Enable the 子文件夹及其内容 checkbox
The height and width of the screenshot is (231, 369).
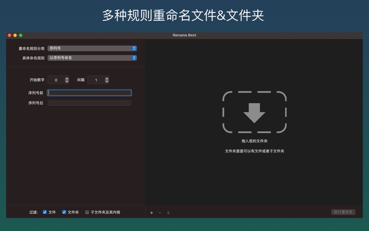pyautogui.click(x=87, y=212)
